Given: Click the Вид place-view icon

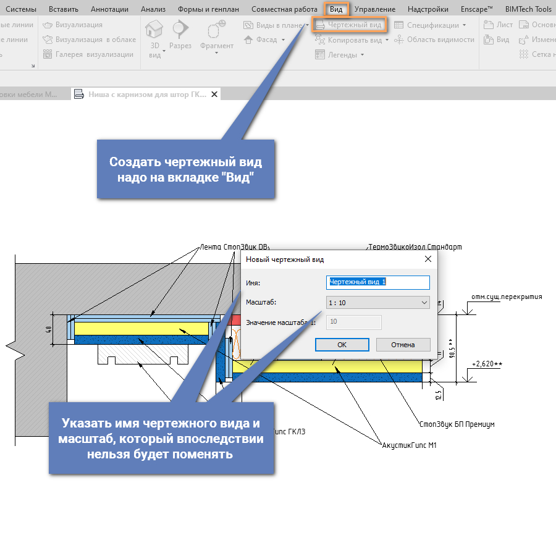Looking at the screenshot, I should [x=489, y=40].
